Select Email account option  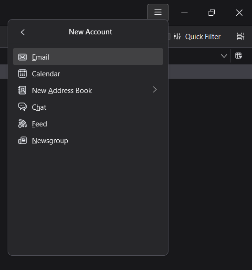click(88, 57)
